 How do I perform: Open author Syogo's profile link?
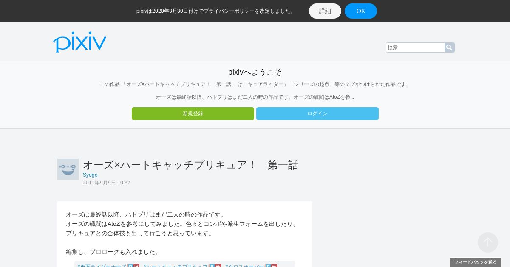pos(90,175)
